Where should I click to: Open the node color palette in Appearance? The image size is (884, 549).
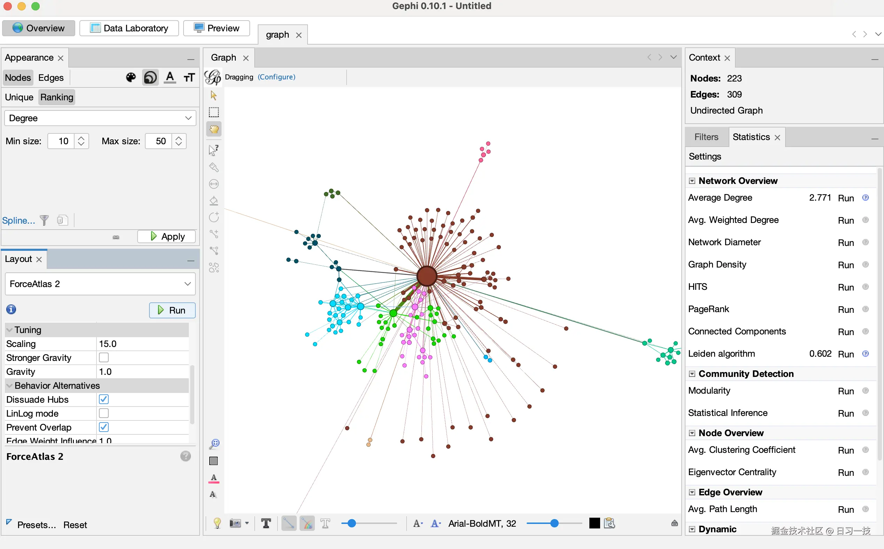(131, 77)
